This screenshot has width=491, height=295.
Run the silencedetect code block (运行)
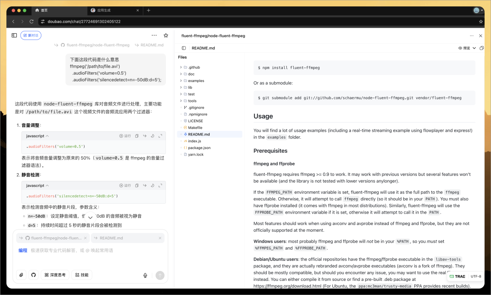point(125,185)
